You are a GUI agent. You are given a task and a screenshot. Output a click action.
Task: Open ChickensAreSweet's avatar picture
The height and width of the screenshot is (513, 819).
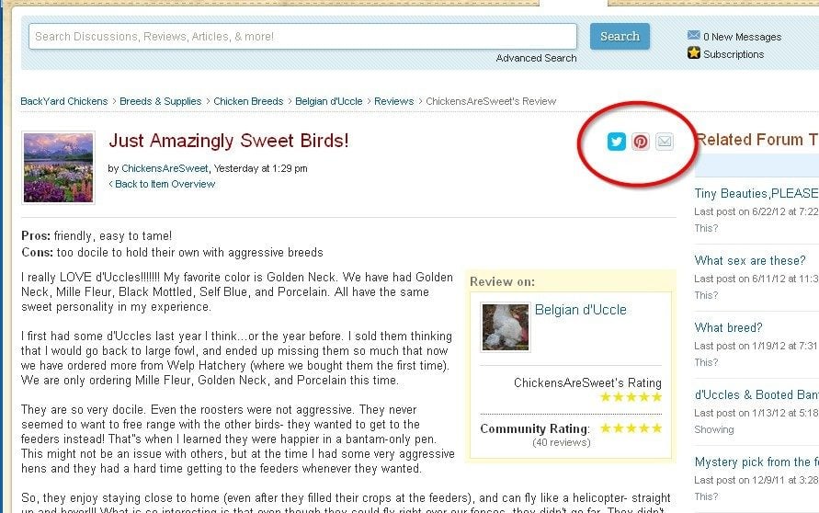click(59, 167)
